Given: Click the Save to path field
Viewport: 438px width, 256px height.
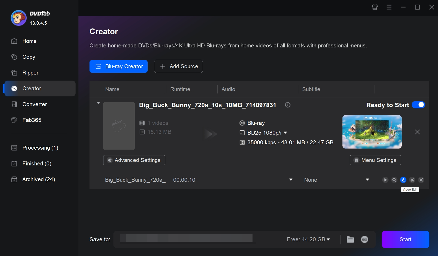Looking at the screenshot, I should (186, 238).
